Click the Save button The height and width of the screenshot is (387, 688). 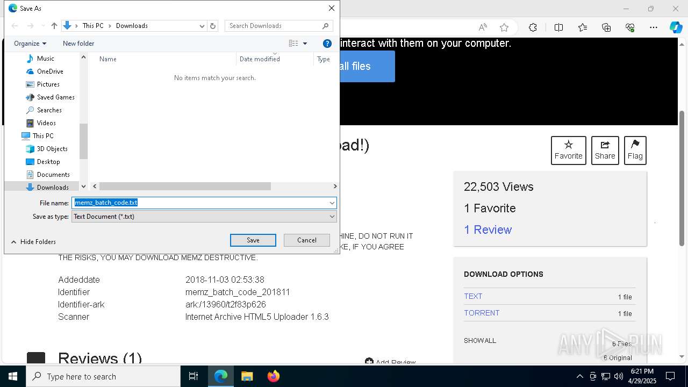tap(253, 240)
